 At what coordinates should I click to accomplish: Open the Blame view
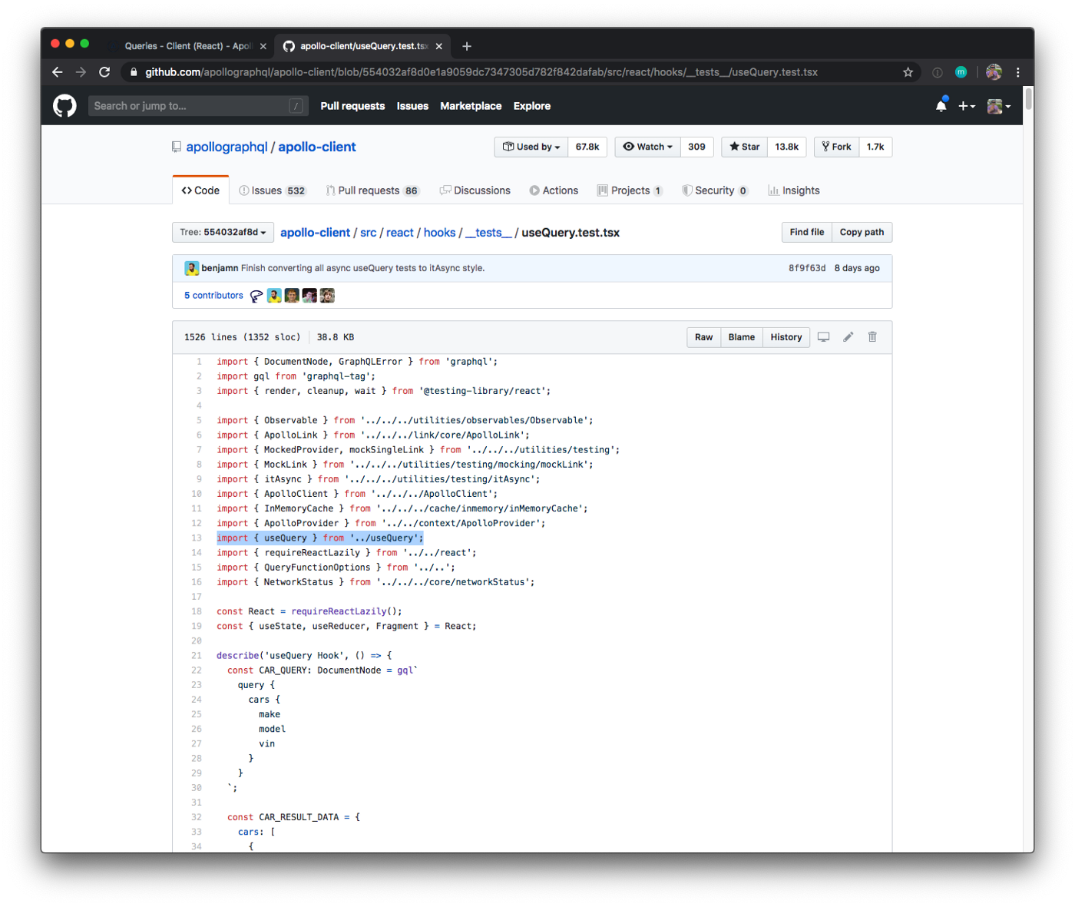[x=742, y=337]
